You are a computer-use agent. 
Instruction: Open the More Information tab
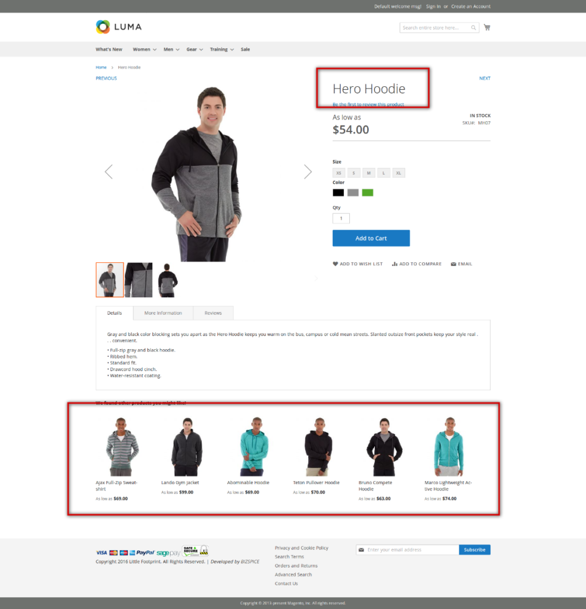163,313
